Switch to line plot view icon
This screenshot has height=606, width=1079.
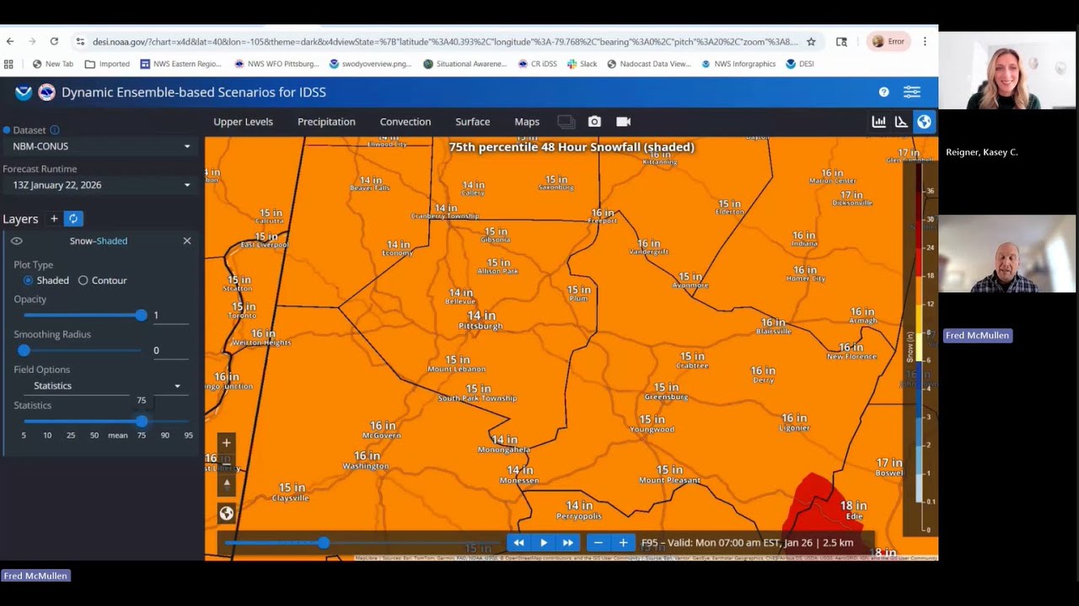coord(901,122)
